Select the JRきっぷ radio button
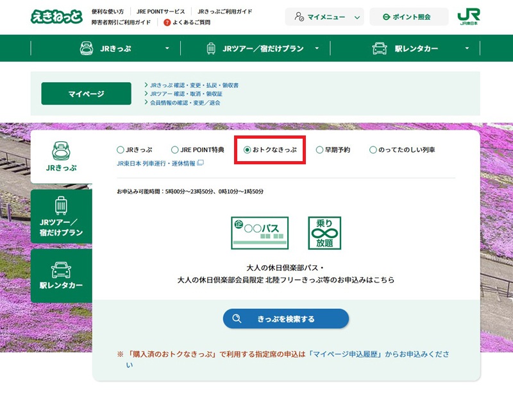The height and width of the screenshot is (398, 513). pos(120,150)
